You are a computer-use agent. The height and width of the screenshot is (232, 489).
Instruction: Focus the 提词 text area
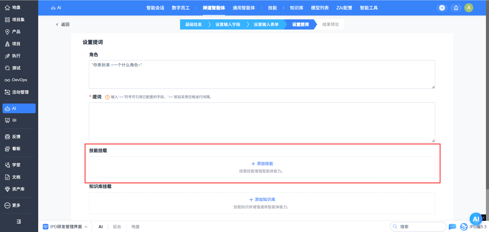click(x=262, y=122)
